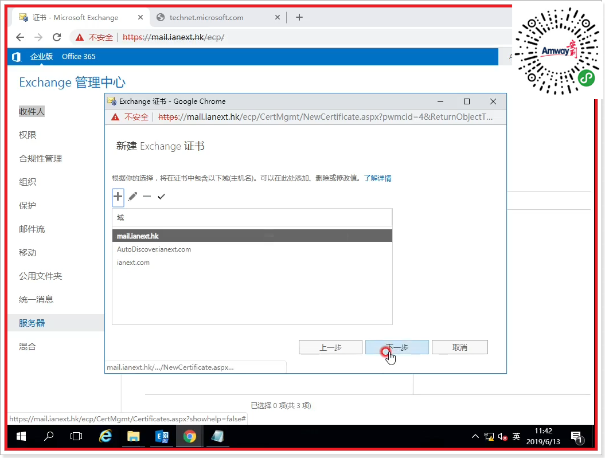Proceed with 下一步 button
Image resolution: width=605 pixels, height=458 pixels.
pos(397,347)
